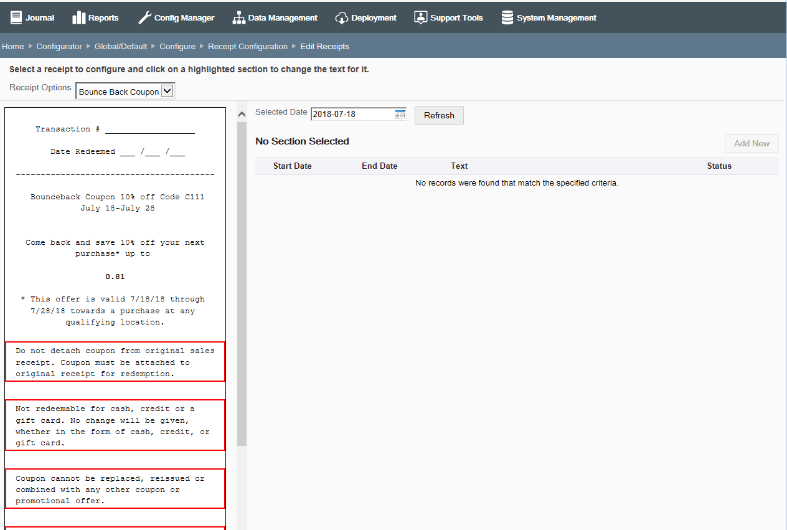Click the Data Management hierarchy icon

[x=239, y=17]
